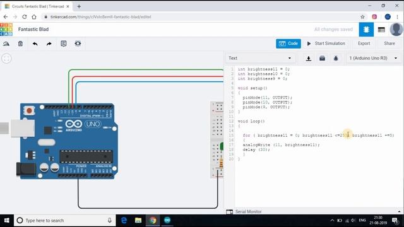Click the pinMode(11, OUTPUT) code line
The image size is (404, 227).
point(268,98)
